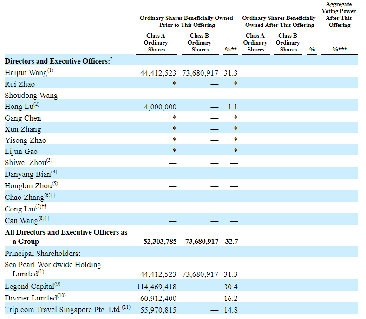Open footnote (1) next to Haijun Wang
The image size is (366, 319).
click(50, 71)
